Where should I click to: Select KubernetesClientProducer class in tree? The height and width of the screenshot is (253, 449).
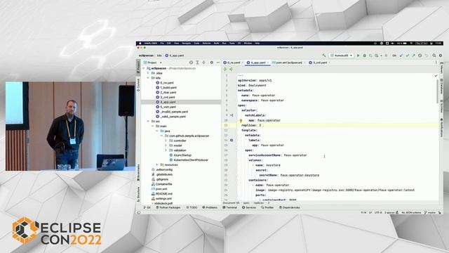[x=189, y=160]
